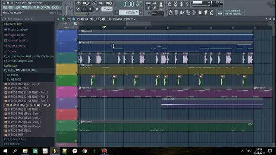
Task: Click the playlist horizontal scrollbar
Action: point(138,24)
